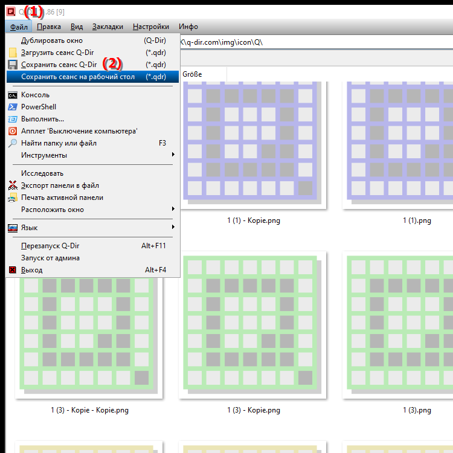Choose Дублировать окно menu entry
The height and width of the screenshot is (453, 453).
click(x=92, y=40)
